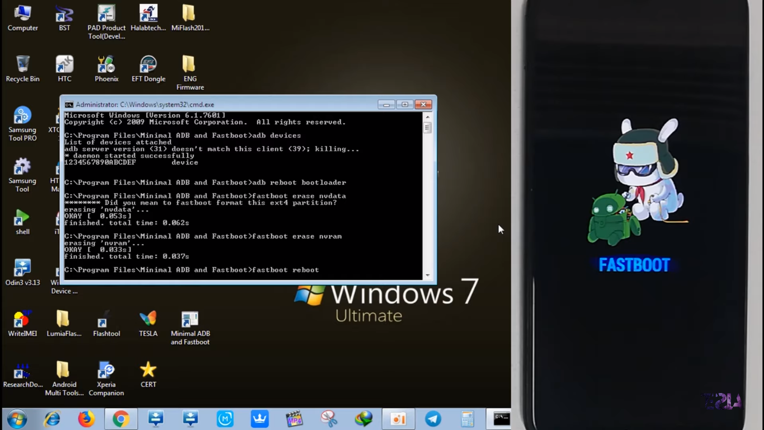Launch the HTC desktop shortcut
Image resolution: width=764 pixels, height=430 pixels.
(x=64, y=69)
